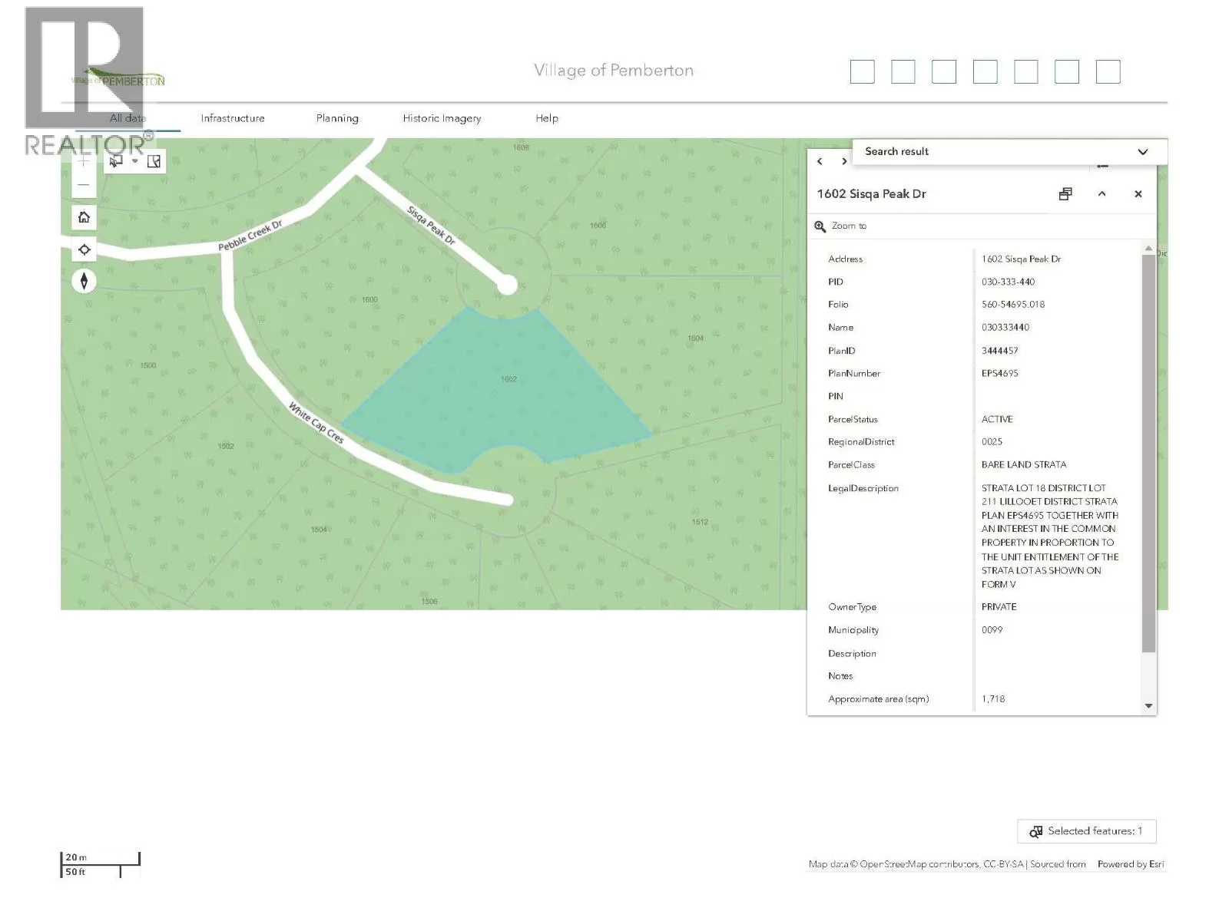Switch to the Infrastructure tab
The image size is (1229, 921).
[x=232, y=118]
